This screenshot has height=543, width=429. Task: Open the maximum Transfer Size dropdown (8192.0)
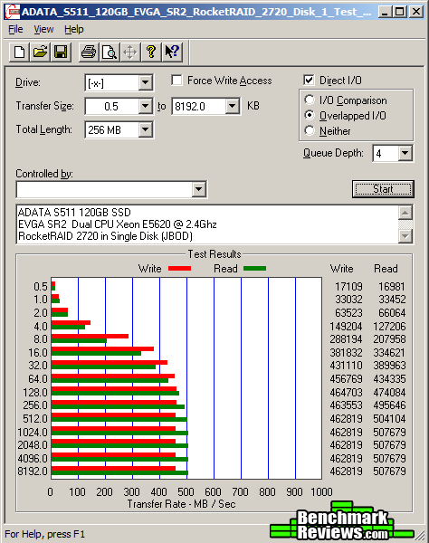click(233, 106)
